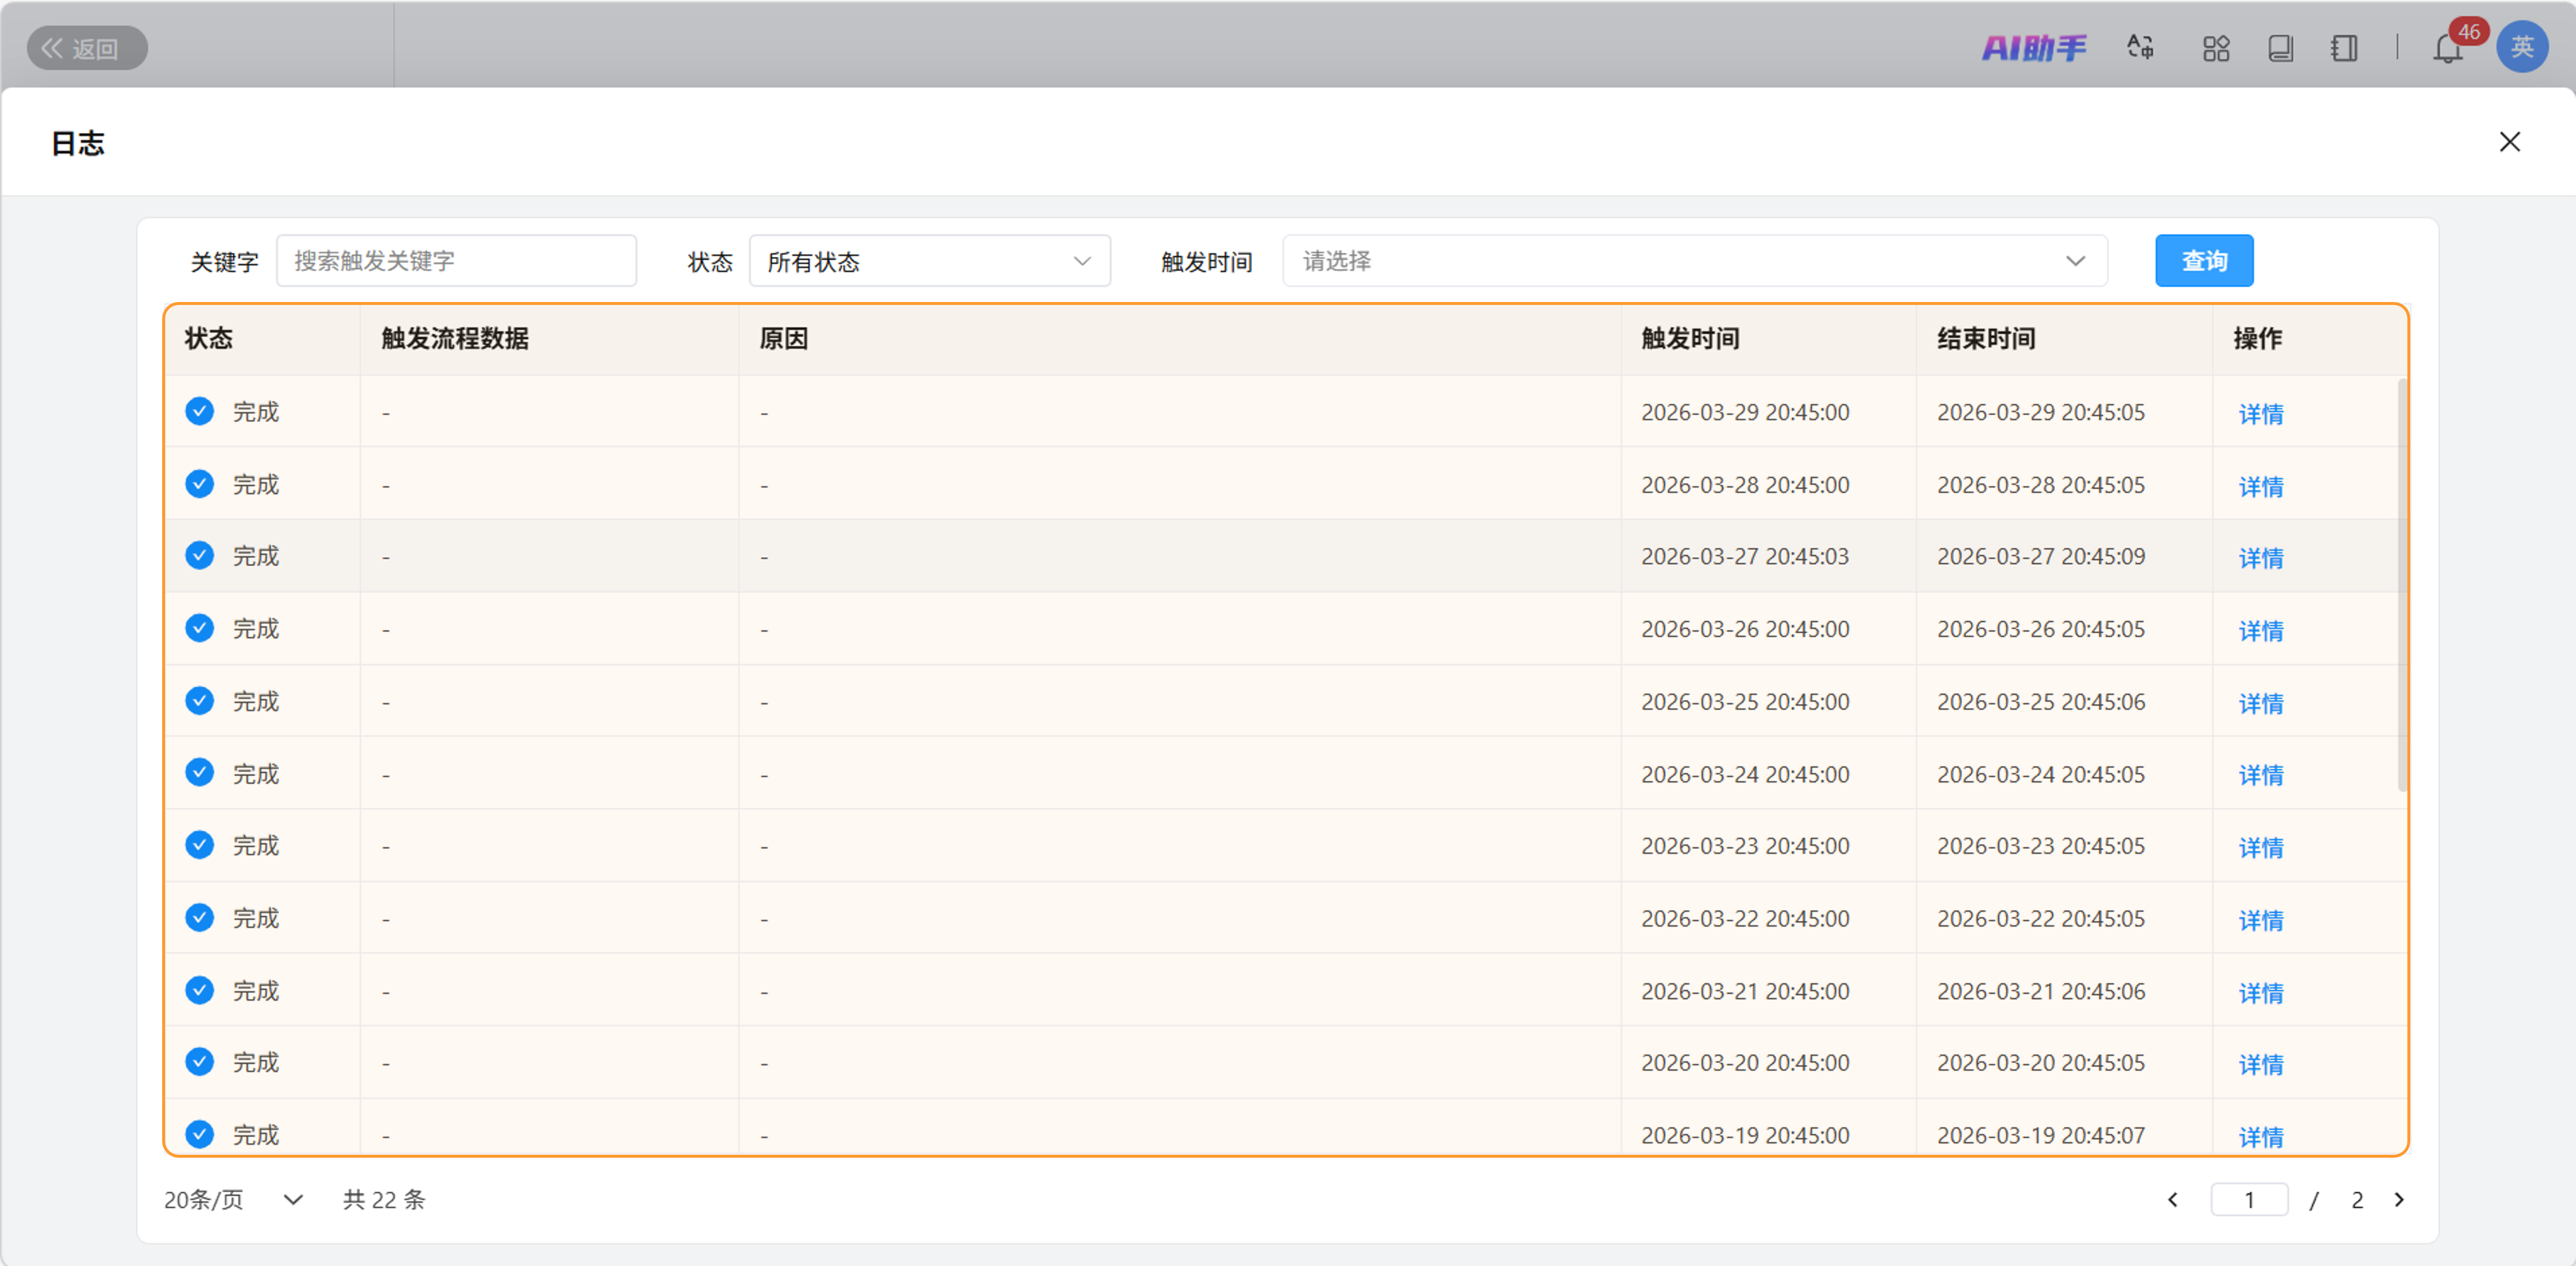The width and height of the screenshot is (2576, 1266).
Task: Go back using the 返回 button
Action: tap(87, 48)
